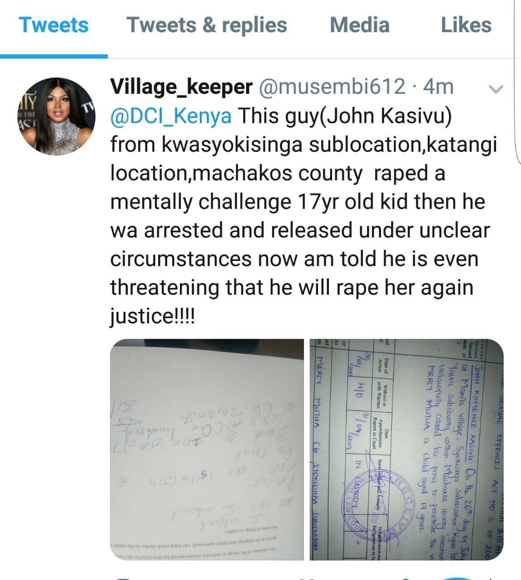Viewport: 521px width, 580px height.
Task: View the left handwritten note photo
Action: click(207, 450)
